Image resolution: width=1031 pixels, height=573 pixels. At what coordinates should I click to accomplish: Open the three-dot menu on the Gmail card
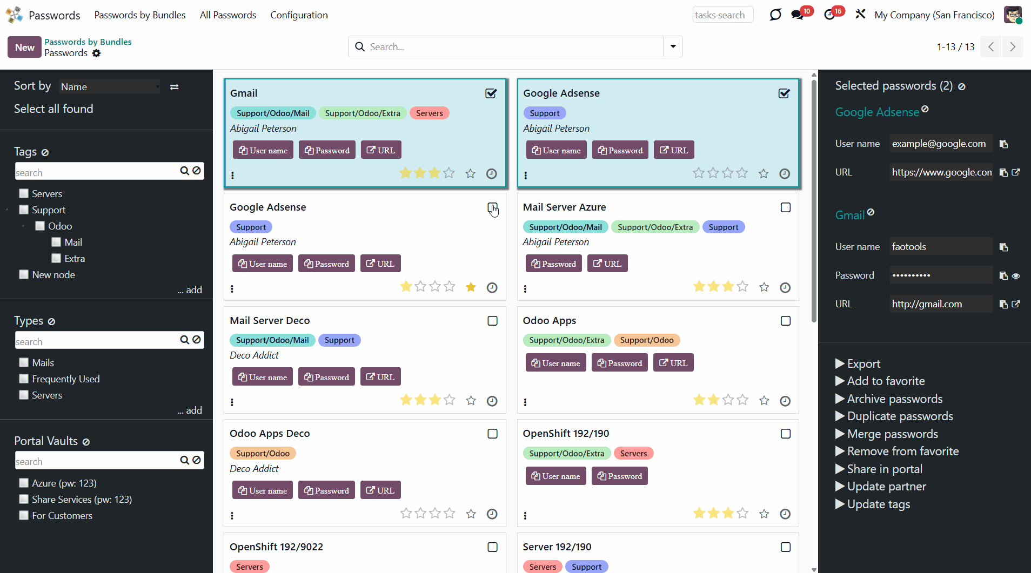coord(232,176)
